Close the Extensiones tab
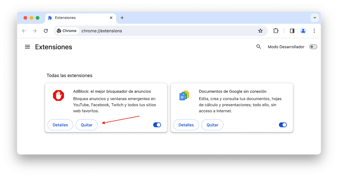The height and width of the screenshot is (177, 338). coord(111,18)
